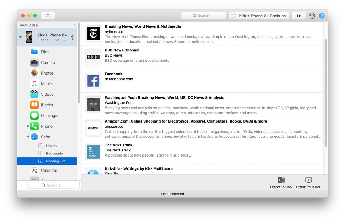Select the Kirkville Writings entry title
The width and height of the screenshot is (345, 222).
tap(138, 169)
